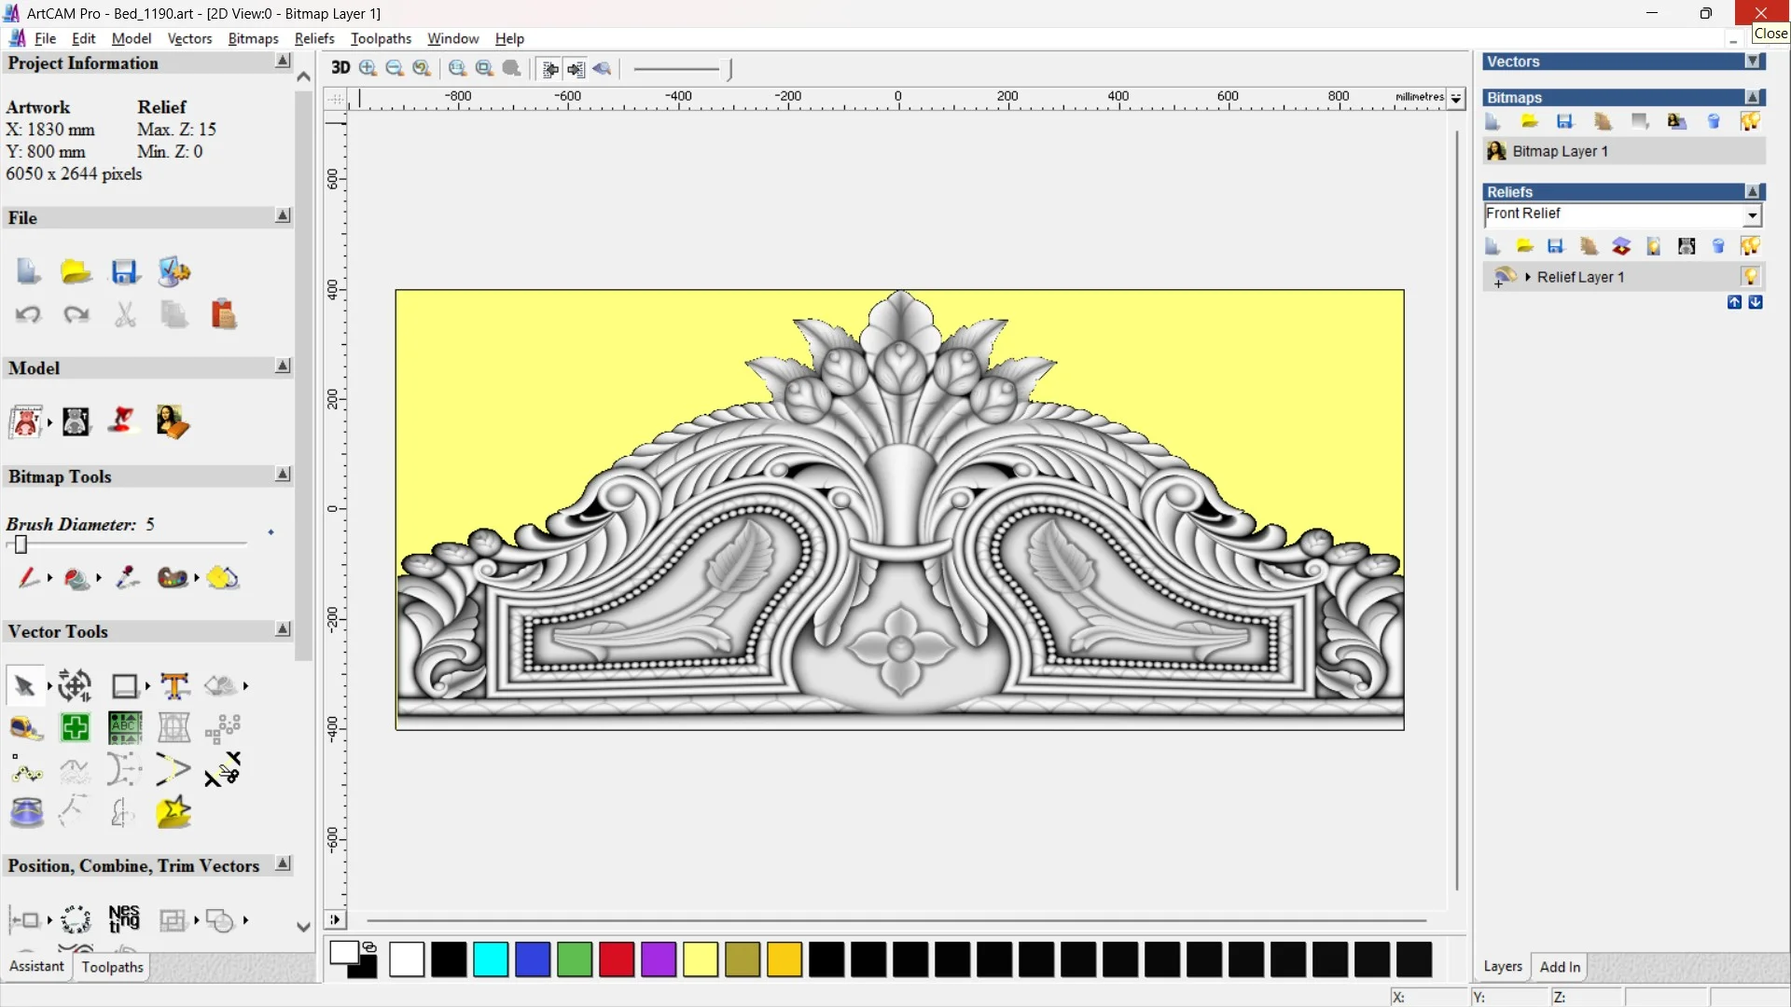Screen dimensions: 1791x1007
Task: Select the Create Rectangle vector tool
Action: click(x=124, y=686)
